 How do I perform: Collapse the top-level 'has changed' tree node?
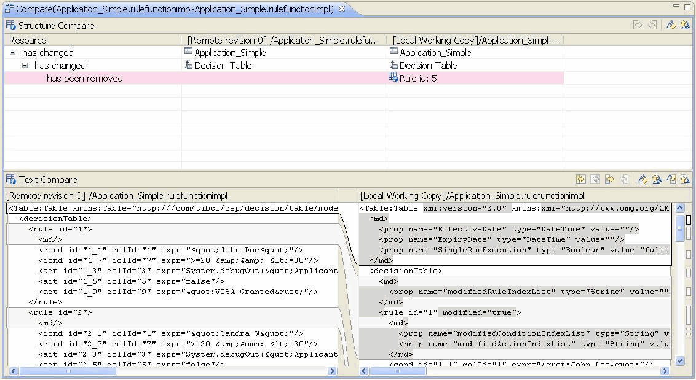(13, 53)
